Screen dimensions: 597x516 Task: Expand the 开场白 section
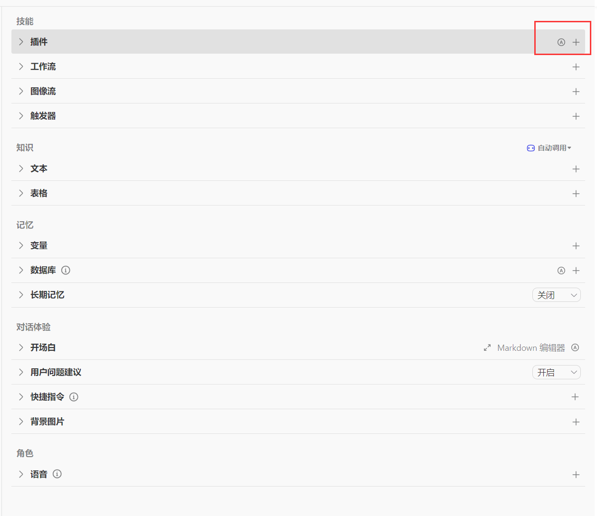pyautogui.click(x=21, y=347)
